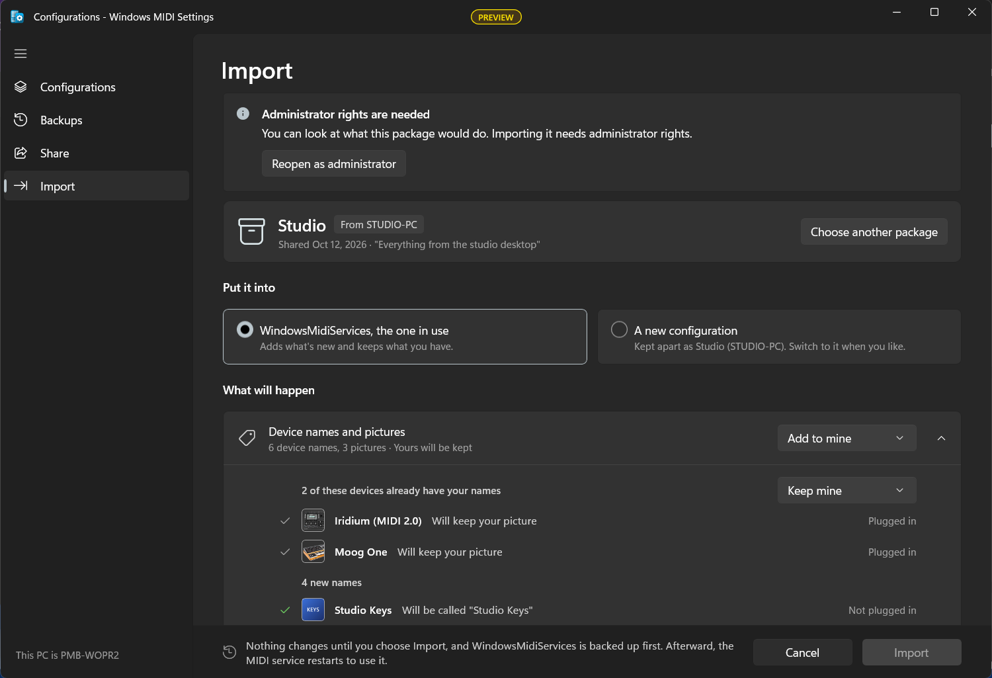This screenshot has width=992, height=678.
Task: Go to Share page
Action: (97, 153)
